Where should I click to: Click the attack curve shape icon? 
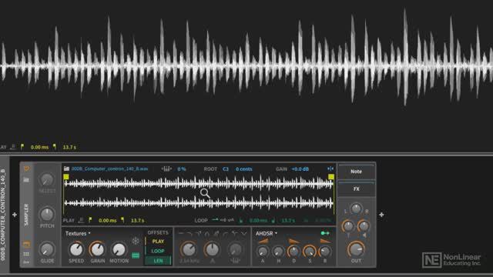tap(263, 241)
